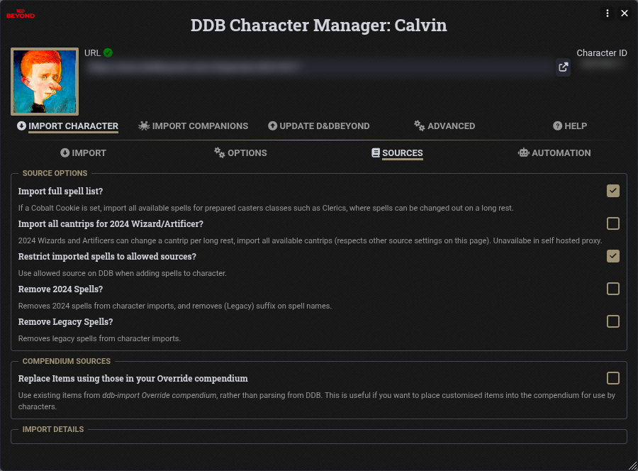Screen dimensions: 638x471
Task: Click the Source Options section heading
Action: pyautogui.click(x=55, y=173)
